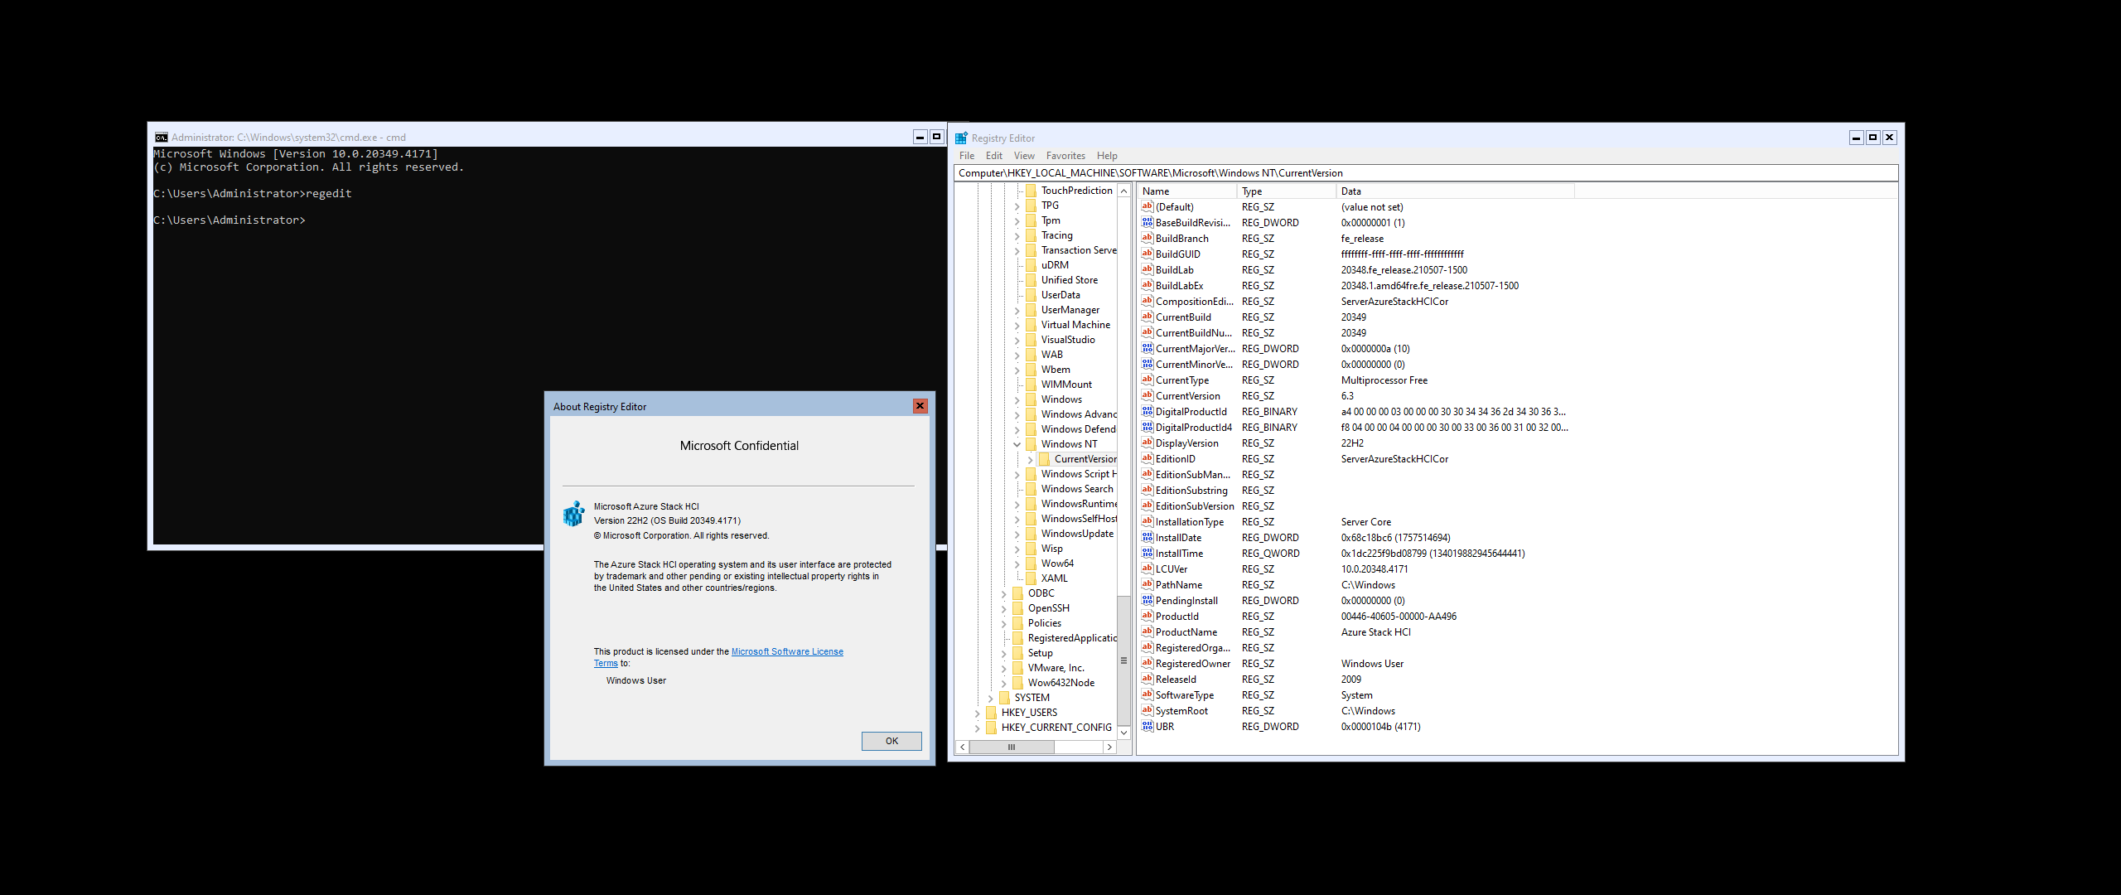The height and width of the screenshot is (895, 2121).
Task: Expand the ODBC tree node
Action: 1003,593
